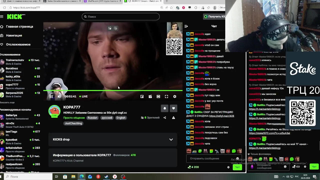Toggle theater mode in the video player
Viewport: 320px width, 180px height.
coord(158,96)
